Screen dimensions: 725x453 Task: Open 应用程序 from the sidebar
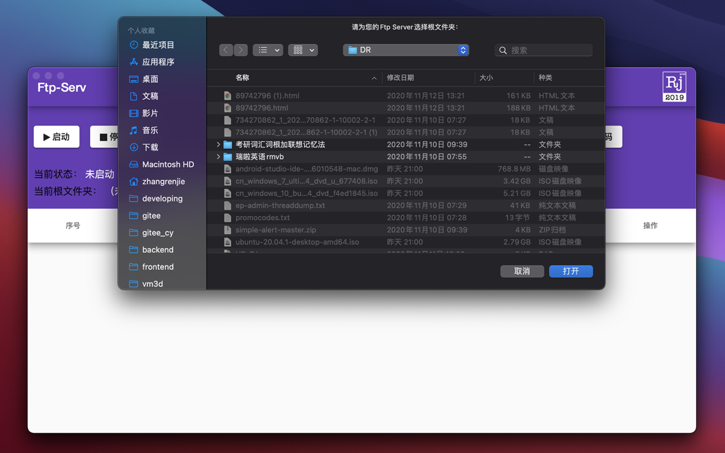[x=158, y=62]
